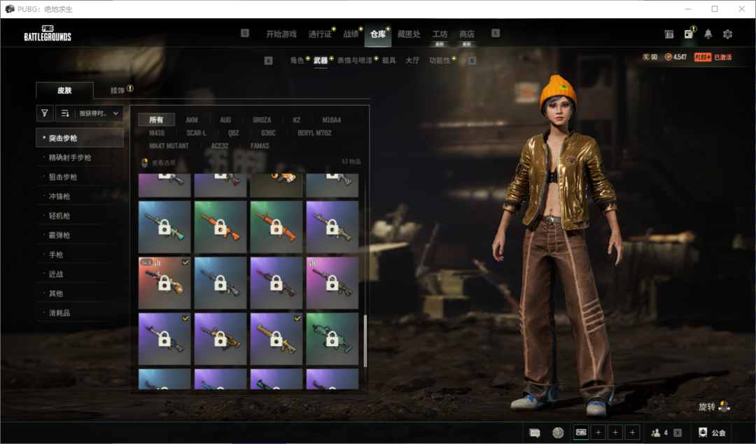Viewport: 756px width, 444px height.
Task: Open the settings gear icon
Action: (x=727, y=34)
